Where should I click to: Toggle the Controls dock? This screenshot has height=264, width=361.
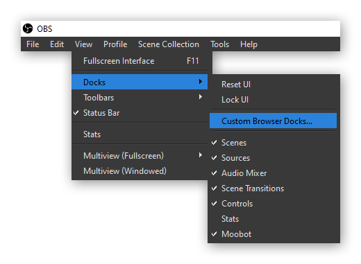tap(274, 204)
